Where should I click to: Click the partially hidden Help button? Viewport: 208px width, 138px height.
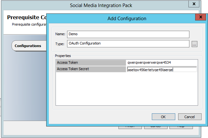tap(181, 127)
